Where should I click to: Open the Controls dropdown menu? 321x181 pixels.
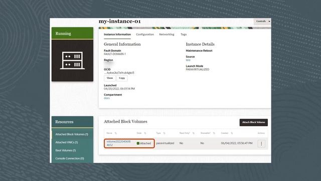click(x=262, y=21)
